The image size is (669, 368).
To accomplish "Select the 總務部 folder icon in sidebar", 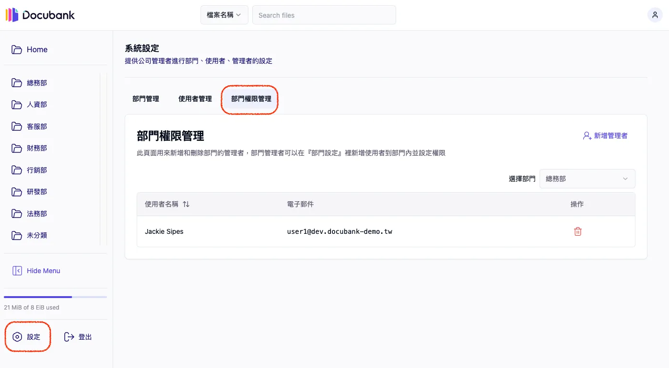I will tap(16, 82).
